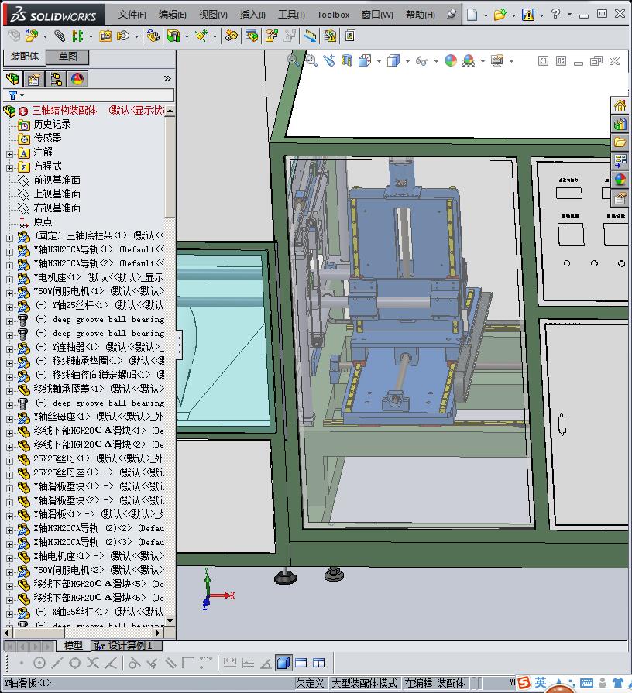Expand the 方程式 tree node

tap(9, 166)
